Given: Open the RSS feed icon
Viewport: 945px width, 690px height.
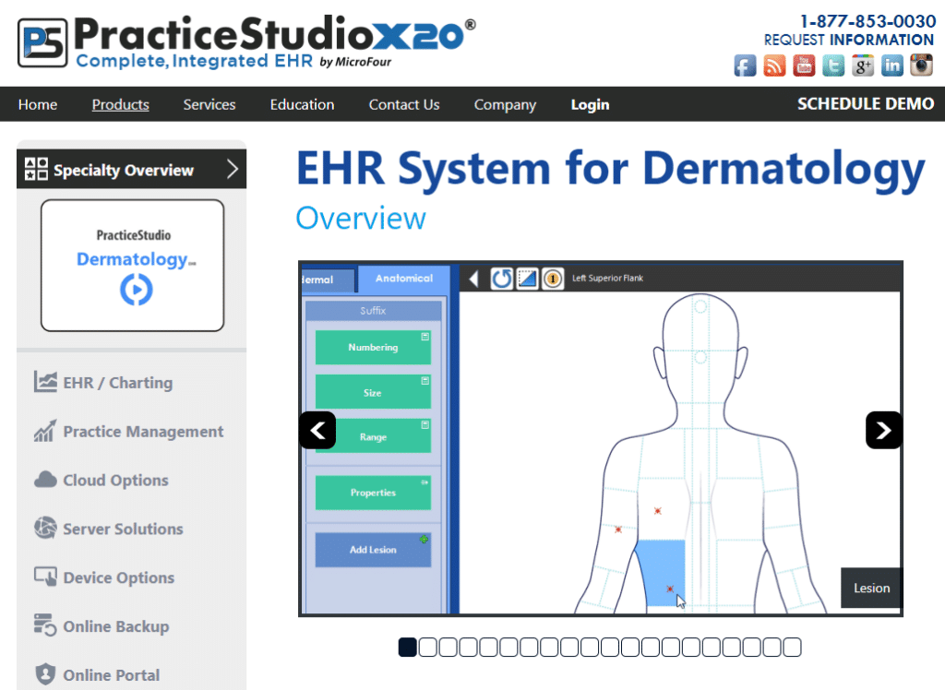Looking at the screenshot, I should pyautogui.click(x=774, y=65).
